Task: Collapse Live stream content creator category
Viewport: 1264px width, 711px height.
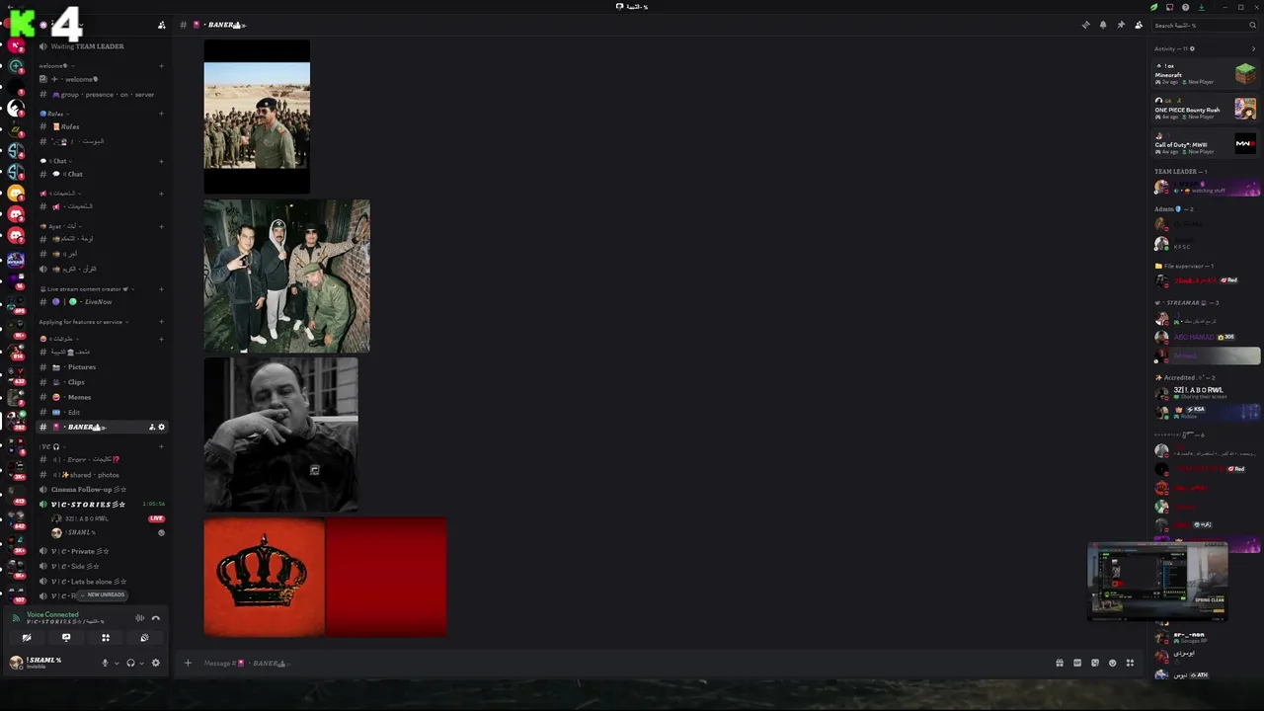Action: tap(87, 289)
